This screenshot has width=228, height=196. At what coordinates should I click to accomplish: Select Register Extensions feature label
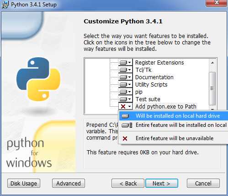159,63
